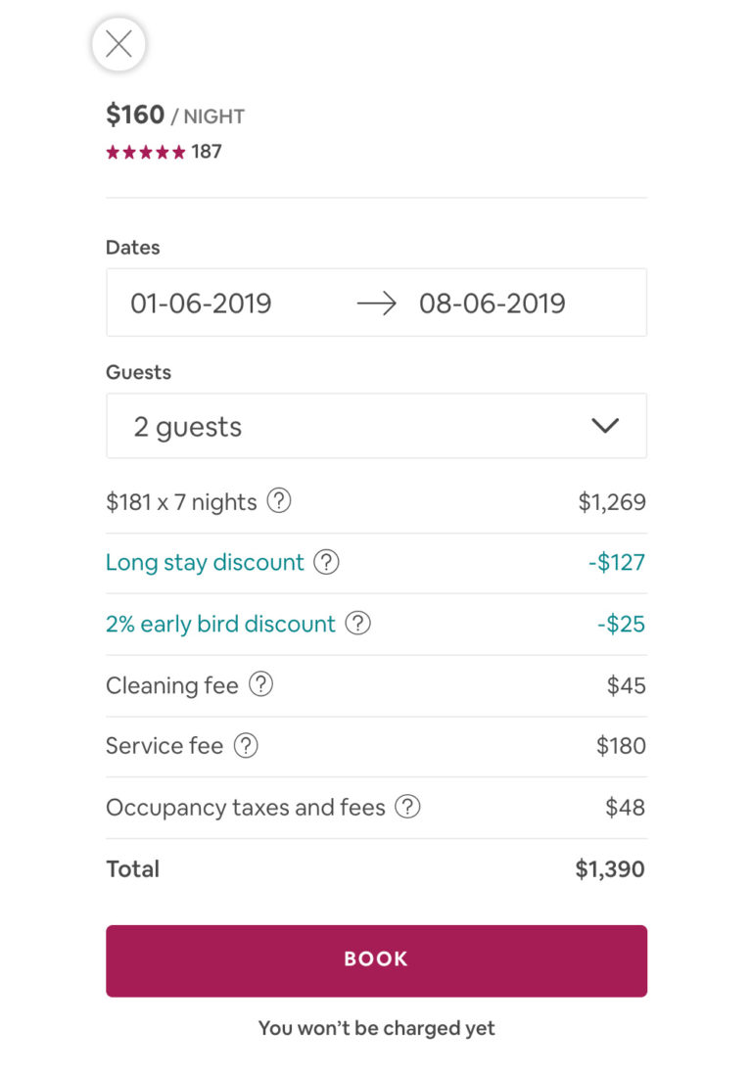
Task: Open early bird discount question mark
Action: point(358,623)
